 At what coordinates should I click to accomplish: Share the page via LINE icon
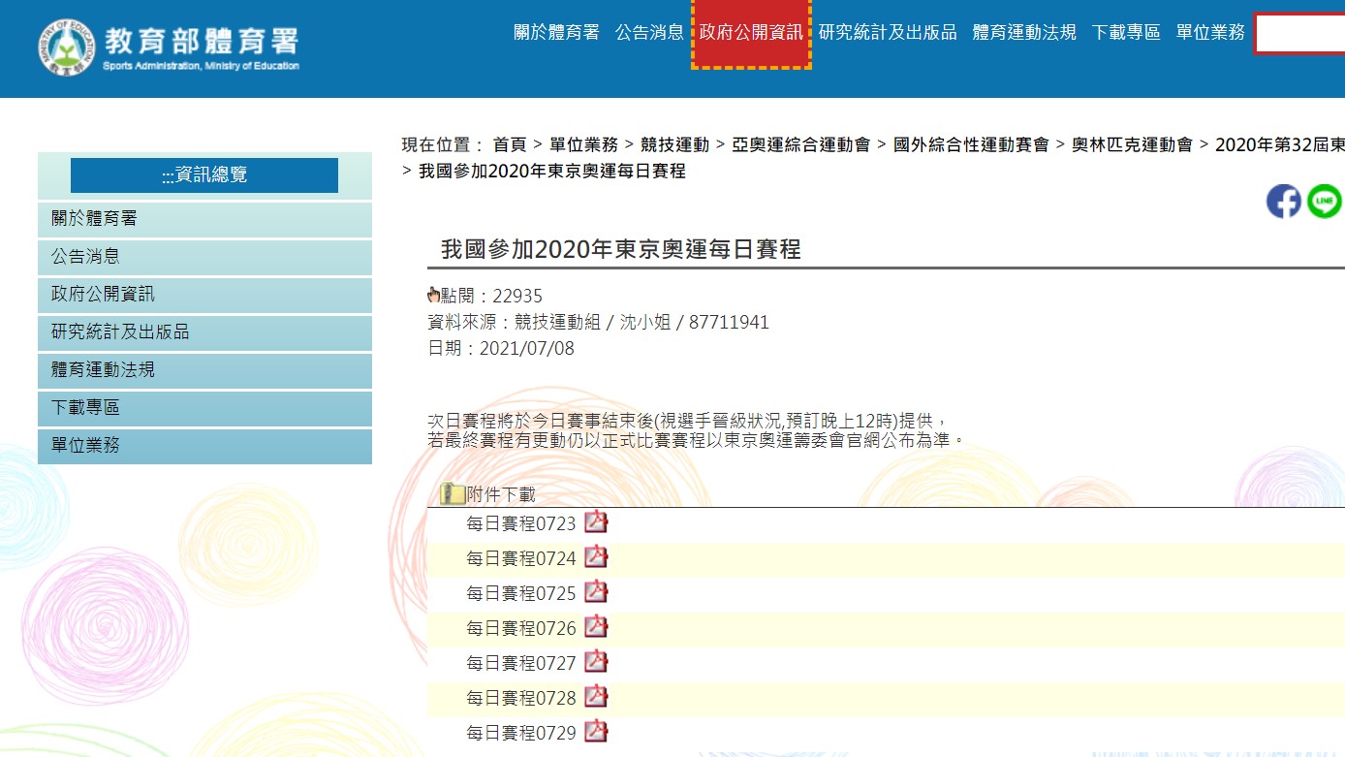(x=1324, y=201)
